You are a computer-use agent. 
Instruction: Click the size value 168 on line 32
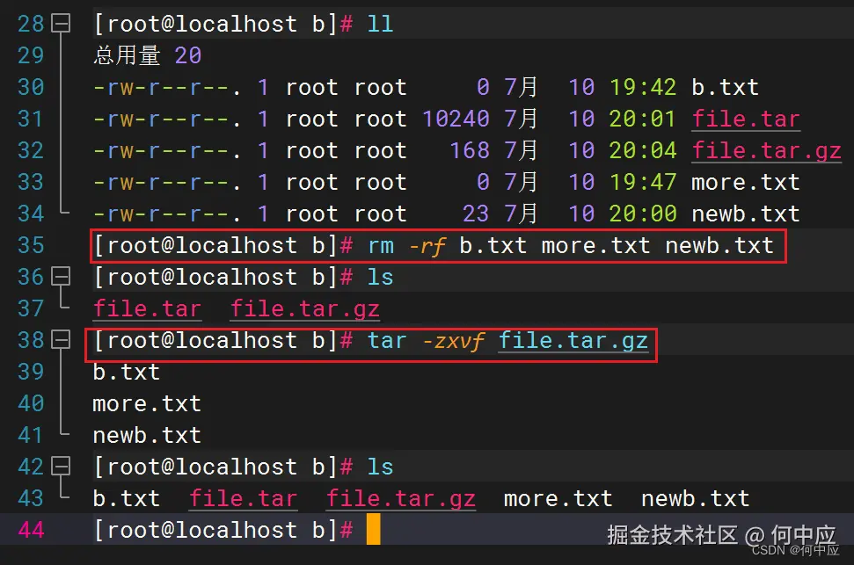tap(470, 150)
